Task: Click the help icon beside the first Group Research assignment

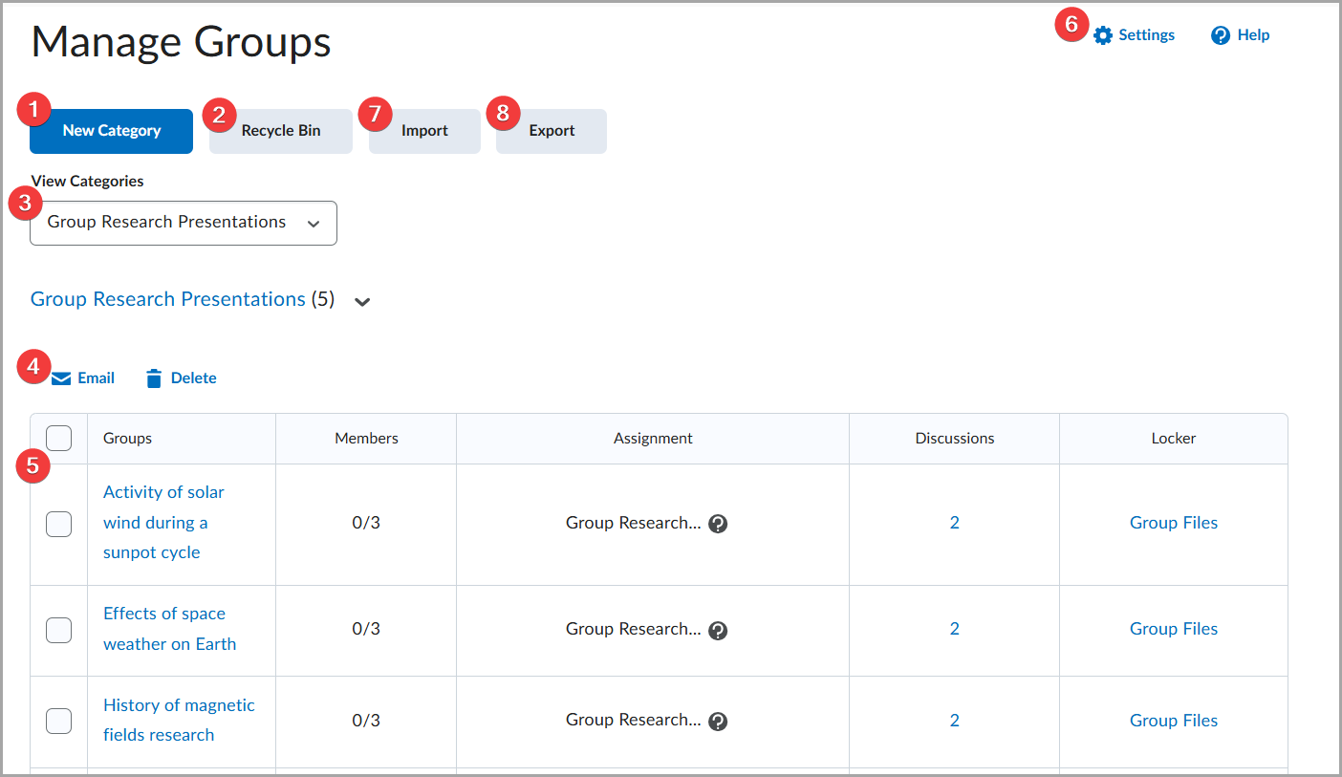Action: coord(718,524)
